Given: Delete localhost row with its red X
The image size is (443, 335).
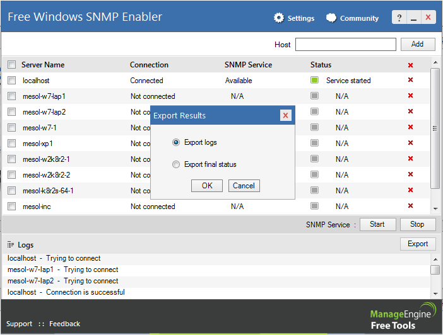Looking at the screenshot, I should pos(411,80).
